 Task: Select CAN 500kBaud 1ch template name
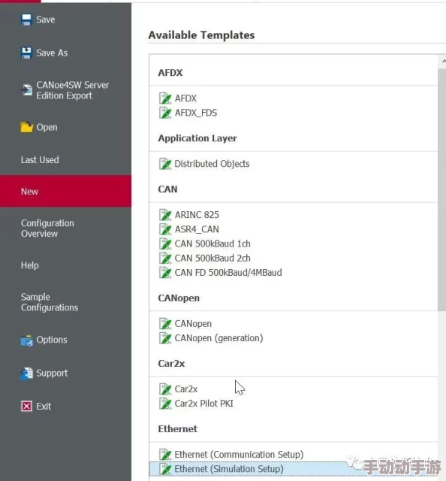coord(212,244)
